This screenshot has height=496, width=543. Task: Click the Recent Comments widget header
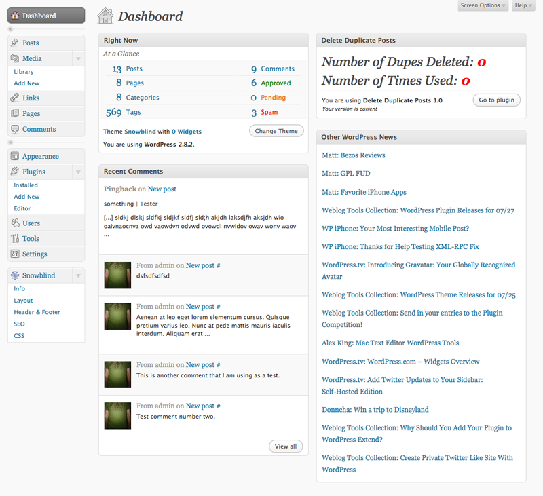click(204, 172)
